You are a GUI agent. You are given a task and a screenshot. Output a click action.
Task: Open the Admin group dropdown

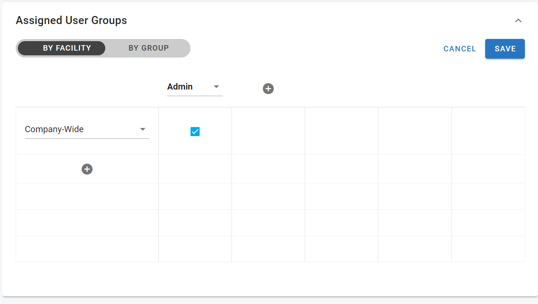[189, 87]
